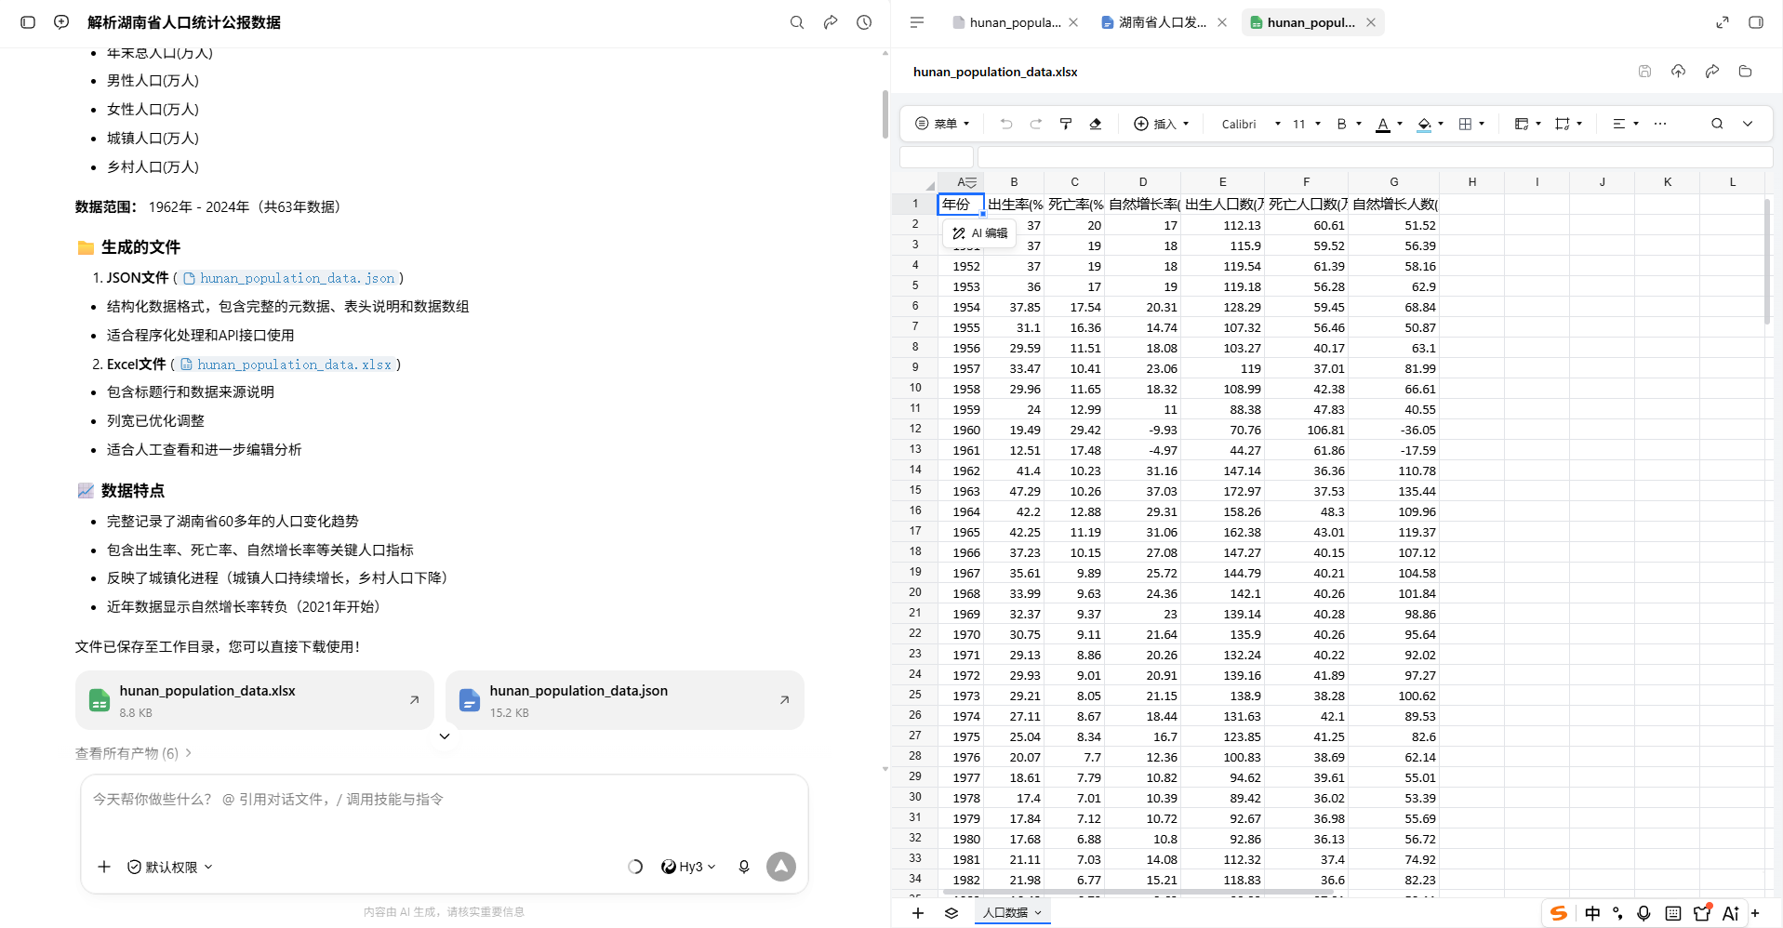Select the 人口数据 sheet tab

(1013, 913)
